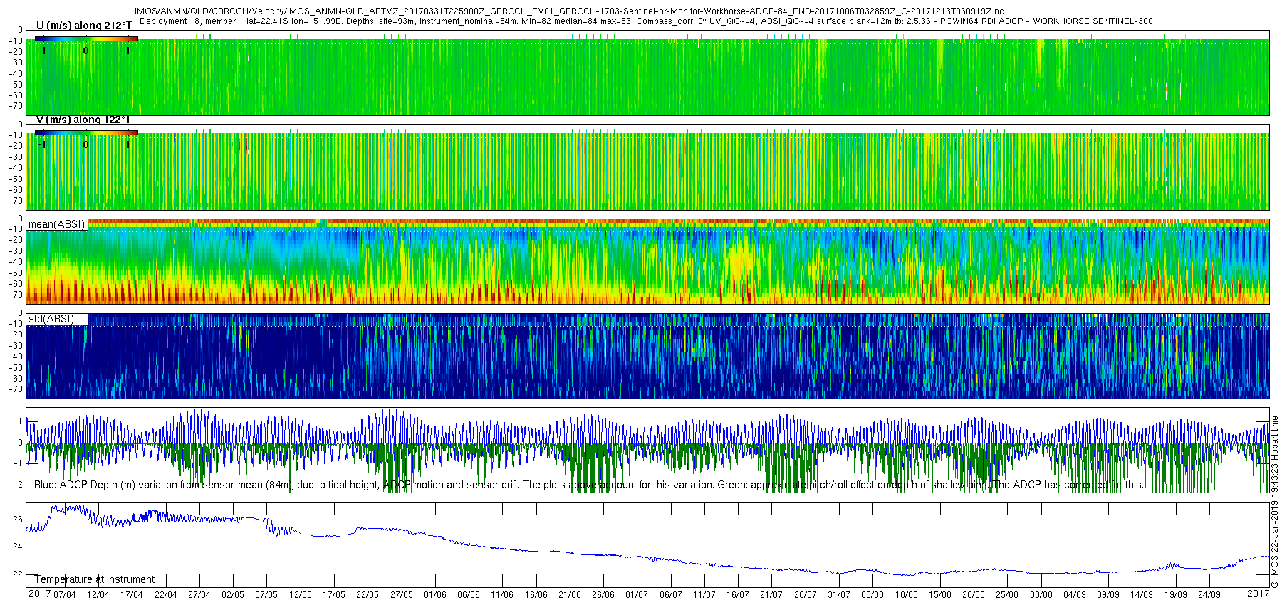The image size is (1282, 605).
Task: Click the 2017 year label at axis start
Action: coord(39,594)
